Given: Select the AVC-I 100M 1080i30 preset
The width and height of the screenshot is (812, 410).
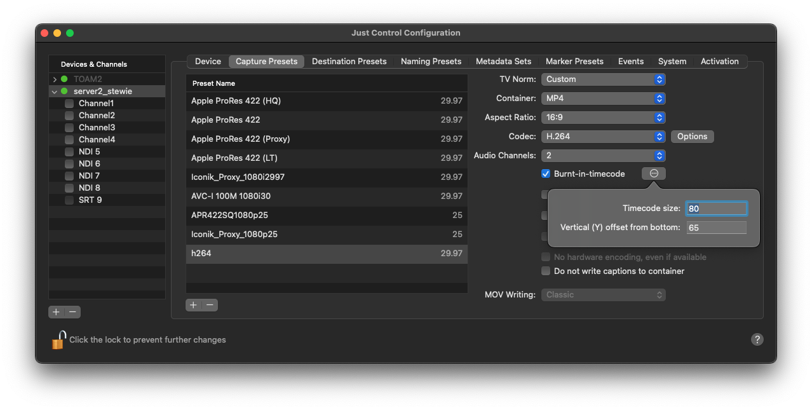Looking at the screenshot, I should 327,196.
